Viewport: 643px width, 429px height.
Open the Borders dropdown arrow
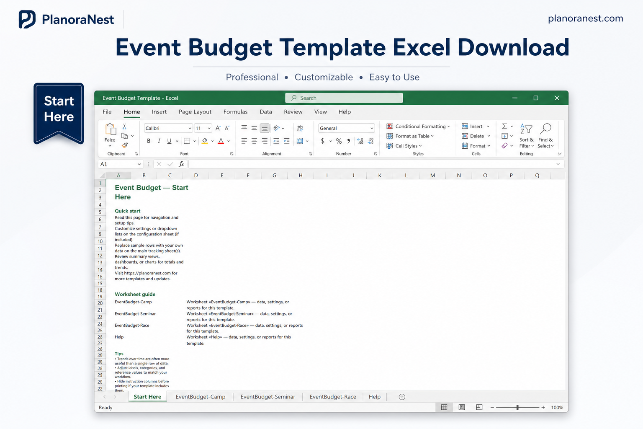[x=195, y=141]
